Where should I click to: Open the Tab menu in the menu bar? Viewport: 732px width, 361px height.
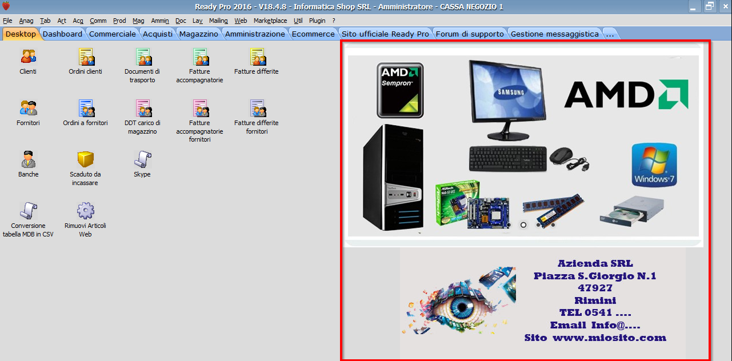tap(45, 21)
